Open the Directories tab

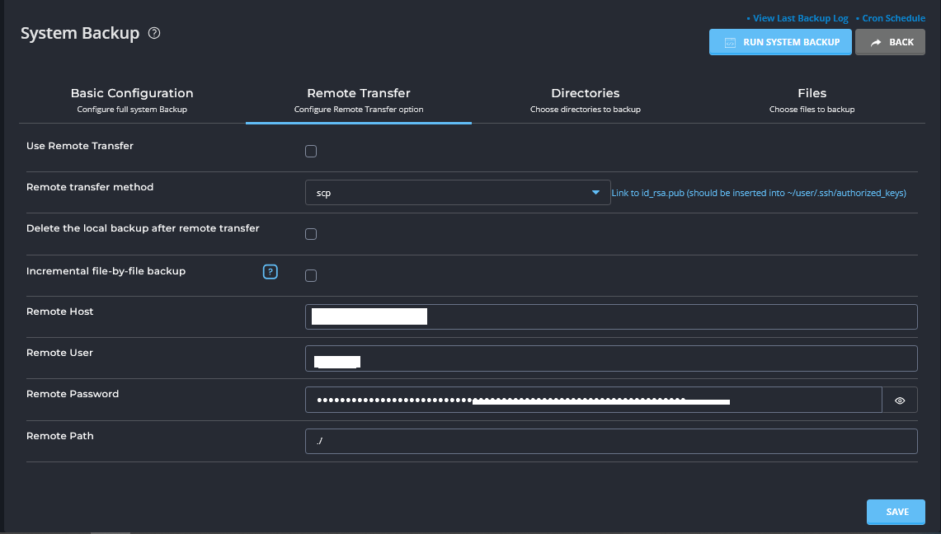[x=585, y=101]
